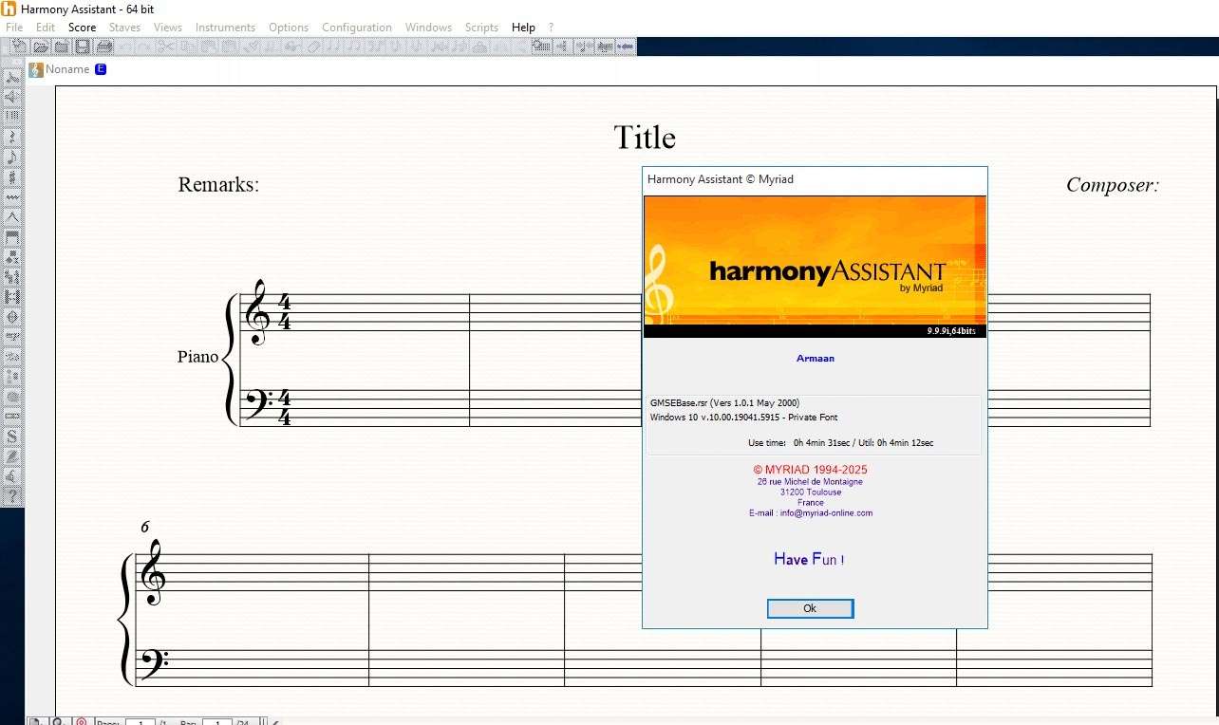Open the Help menu
This screenshot has height=725, width=1219.
[523, 28]
